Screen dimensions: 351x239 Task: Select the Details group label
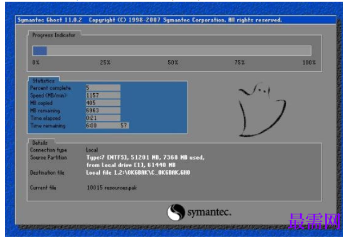pyautogui.click(x=40, y=143)
